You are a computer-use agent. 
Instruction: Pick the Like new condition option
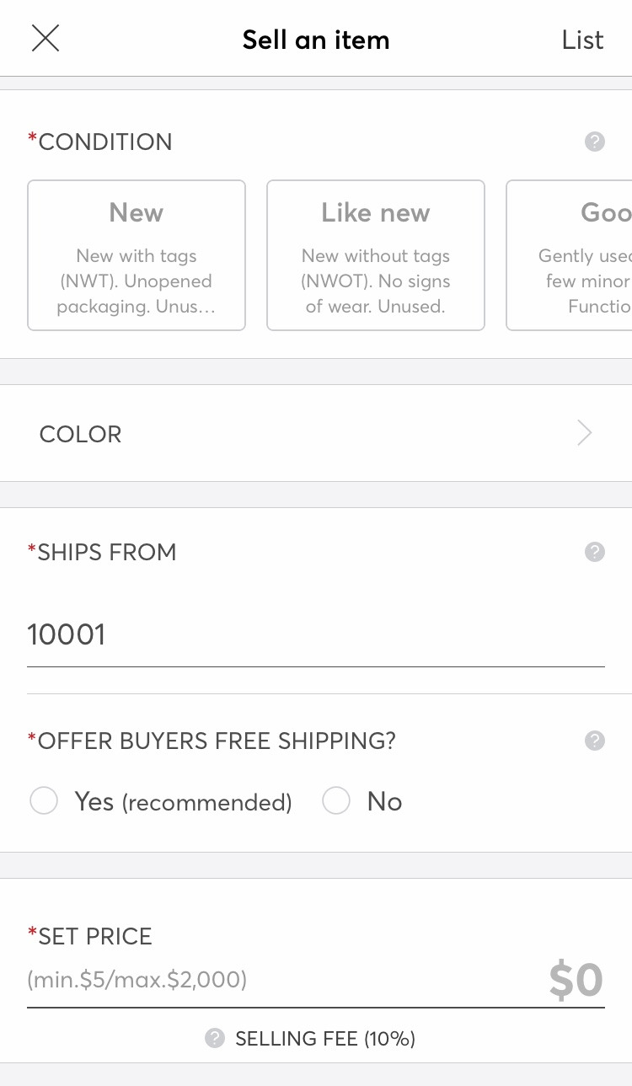point(376,255)
